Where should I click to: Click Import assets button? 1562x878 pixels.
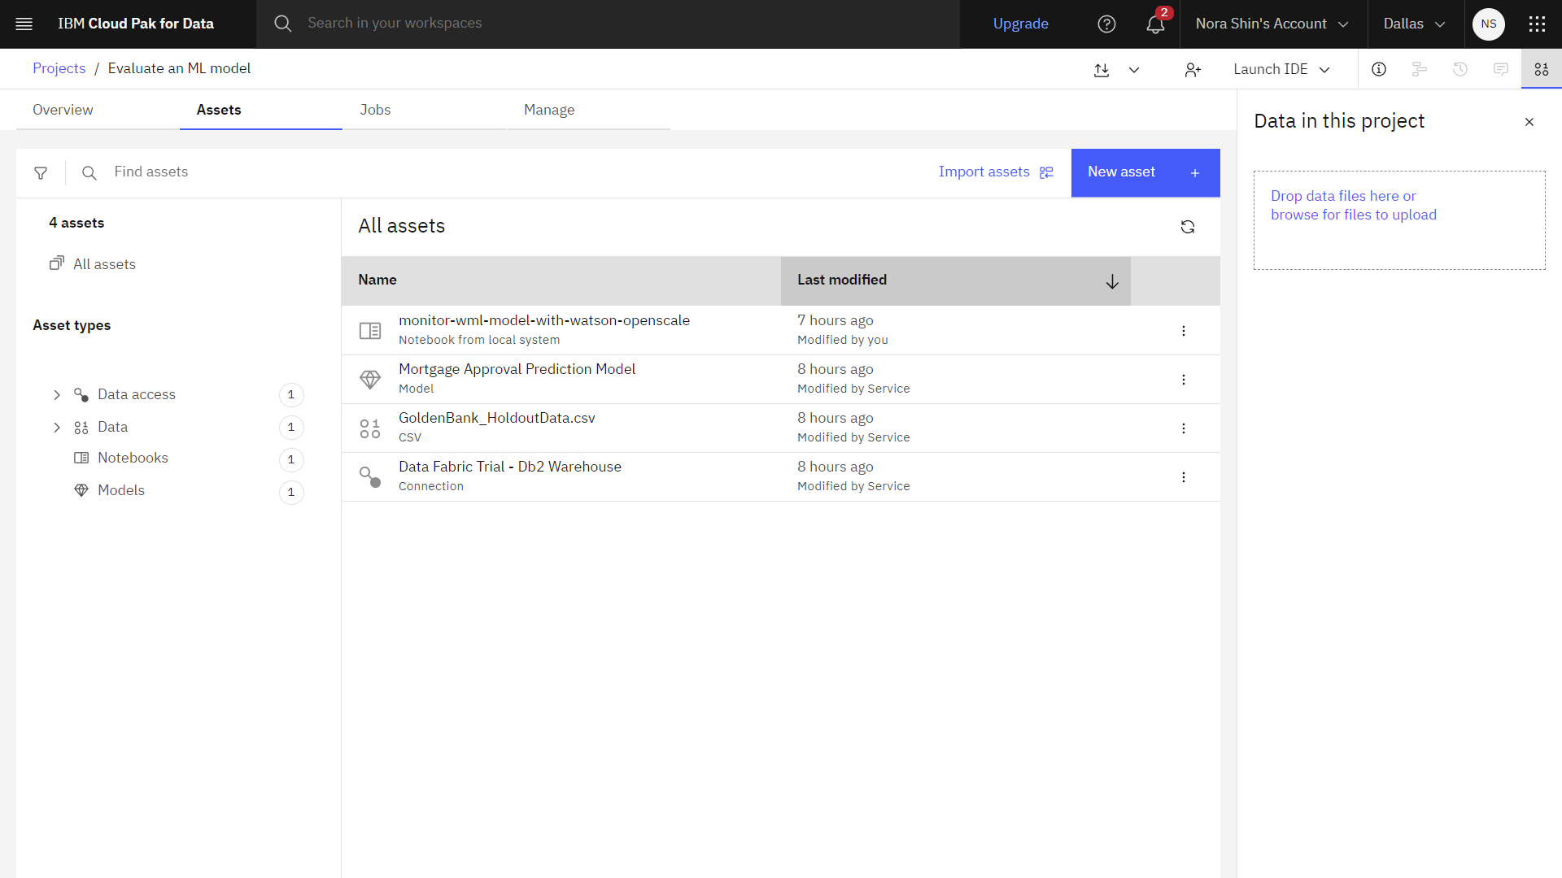(x=996, y=172)
